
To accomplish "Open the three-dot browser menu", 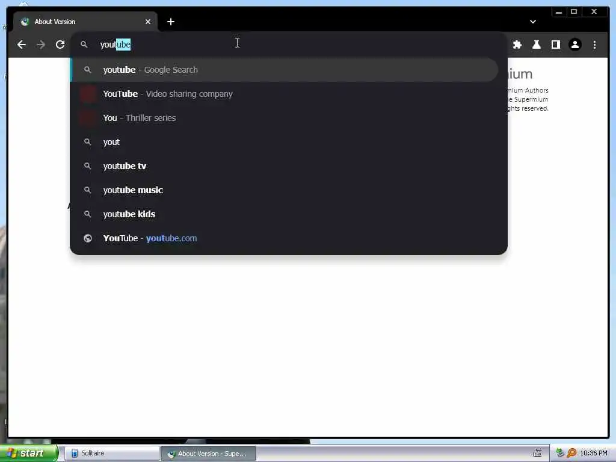I will [x=594, y=45].
